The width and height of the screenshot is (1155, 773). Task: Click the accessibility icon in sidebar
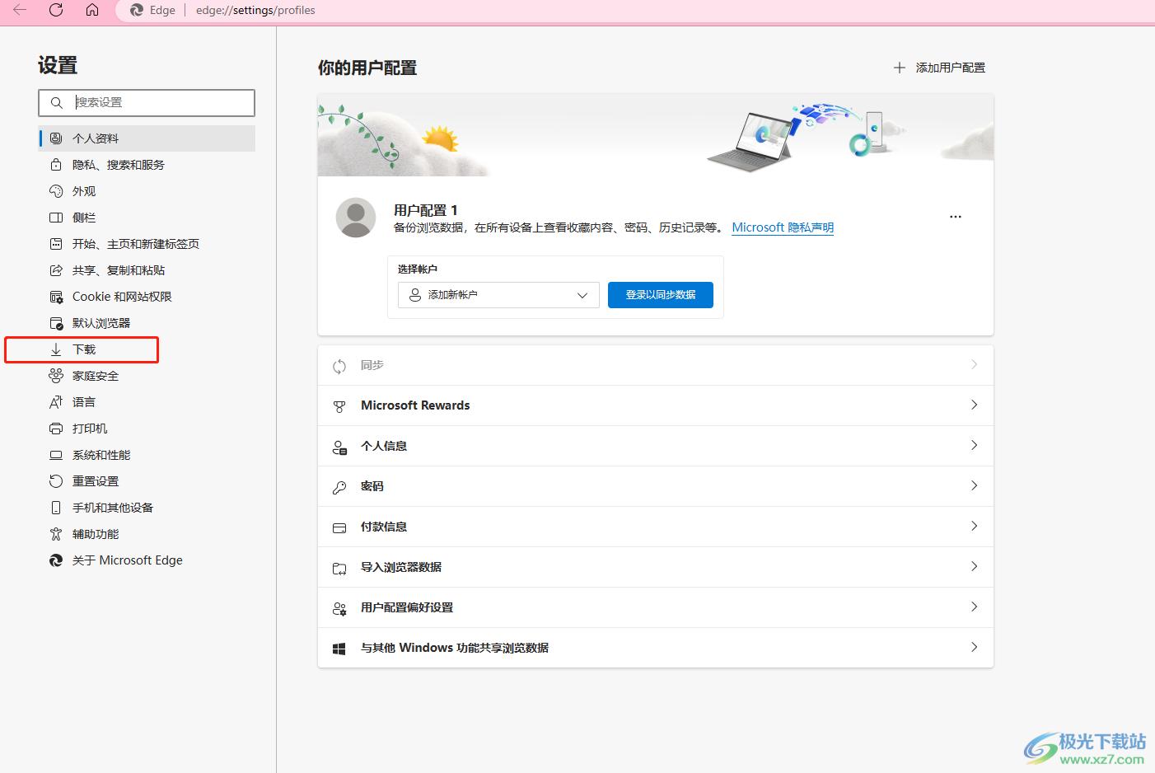pyautogui.click(x=56, y=534)
